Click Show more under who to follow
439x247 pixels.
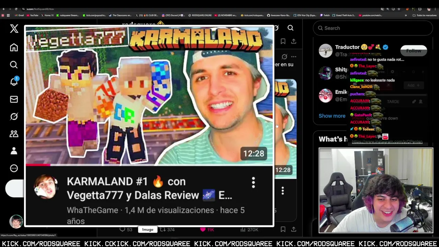tap(332, 116)
